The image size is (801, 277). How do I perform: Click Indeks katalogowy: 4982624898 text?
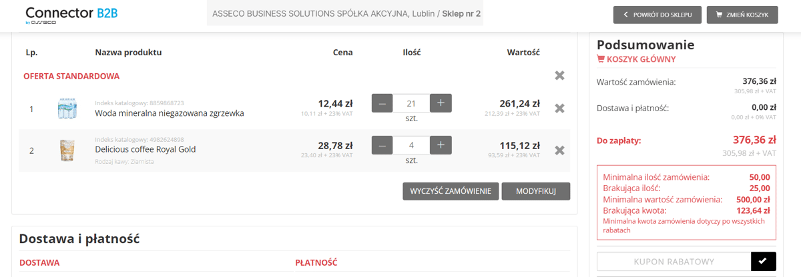click(140, 139)
